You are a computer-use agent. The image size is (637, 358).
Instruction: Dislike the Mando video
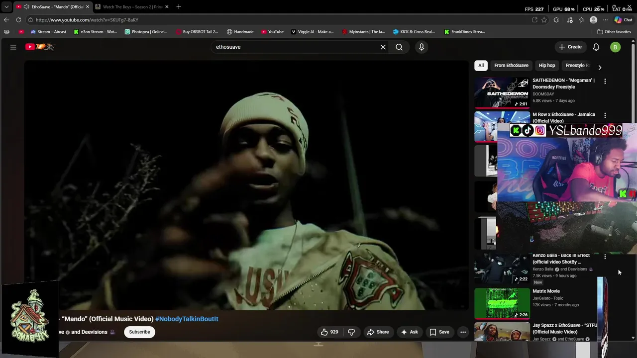pyautogui.click(x=351, y=332)
